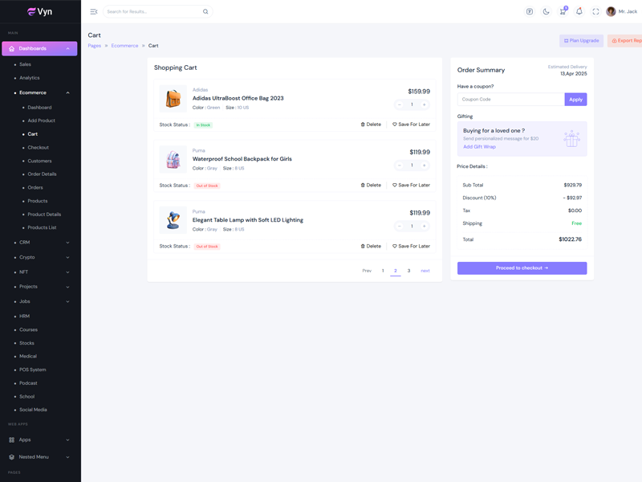Click Apply coupon button
This screenshot has width=642, height=482.
[575, 100]
